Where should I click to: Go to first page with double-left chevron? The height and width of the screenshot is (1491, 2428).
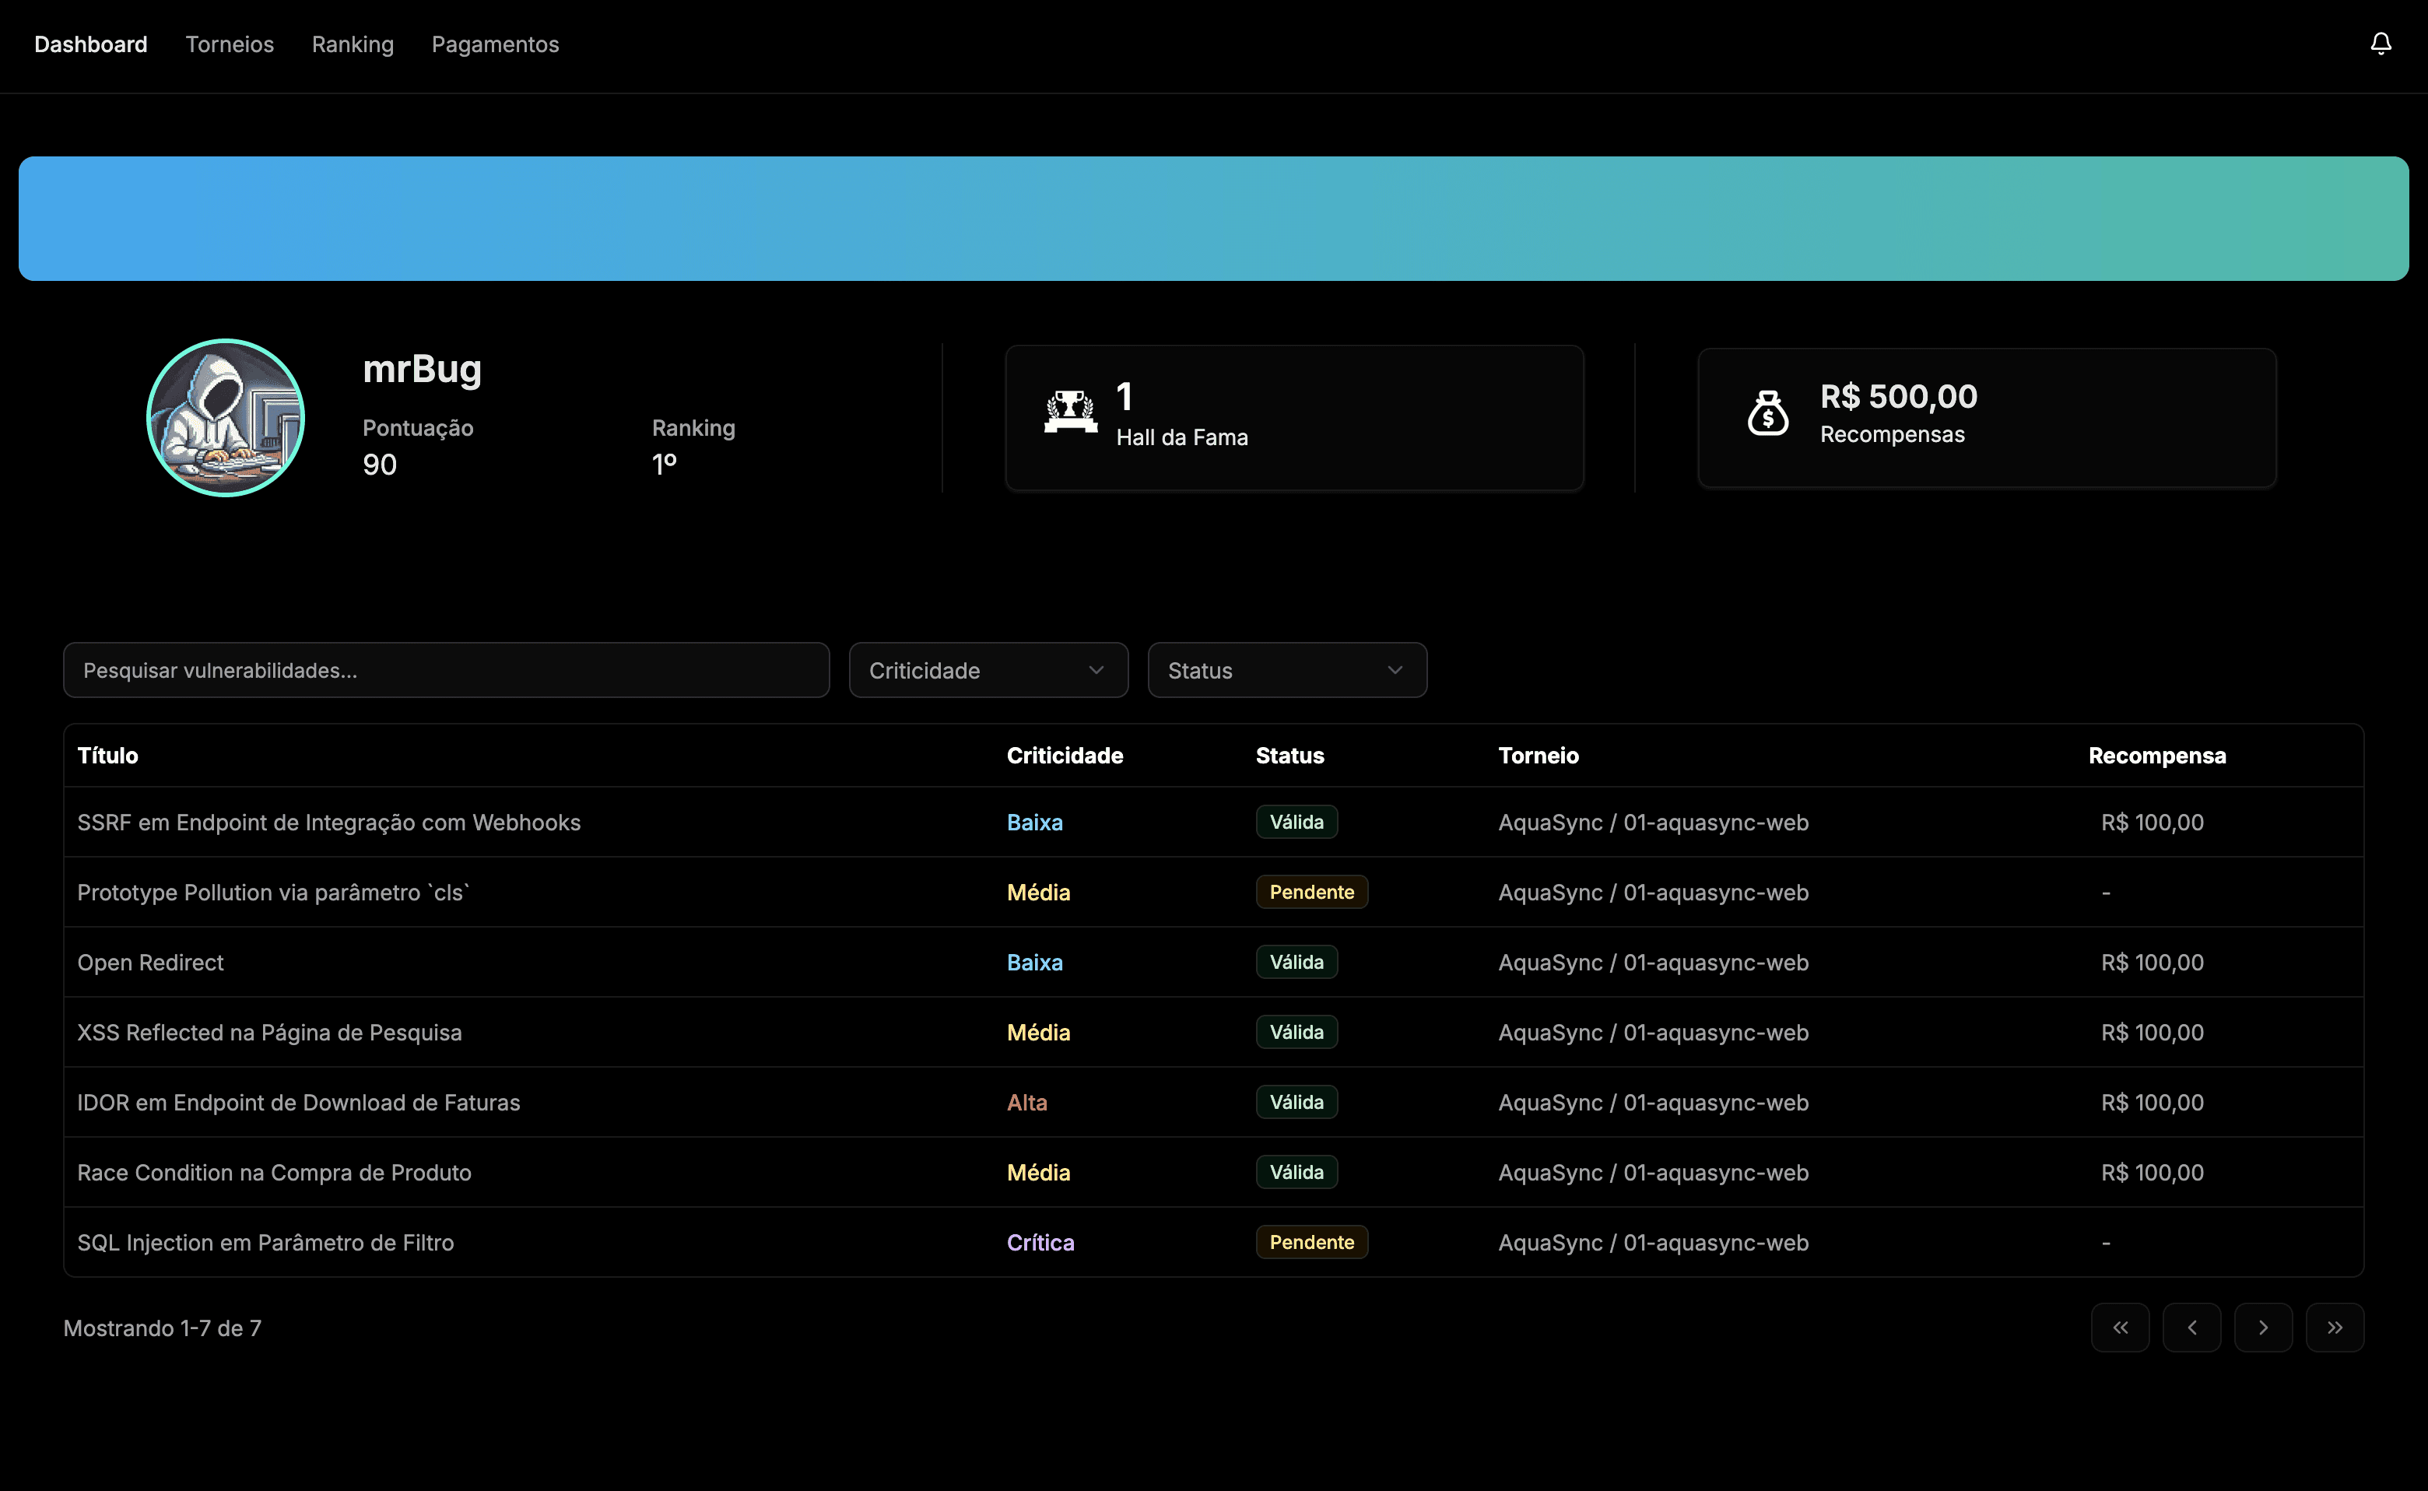[x=2119, y=1328]
